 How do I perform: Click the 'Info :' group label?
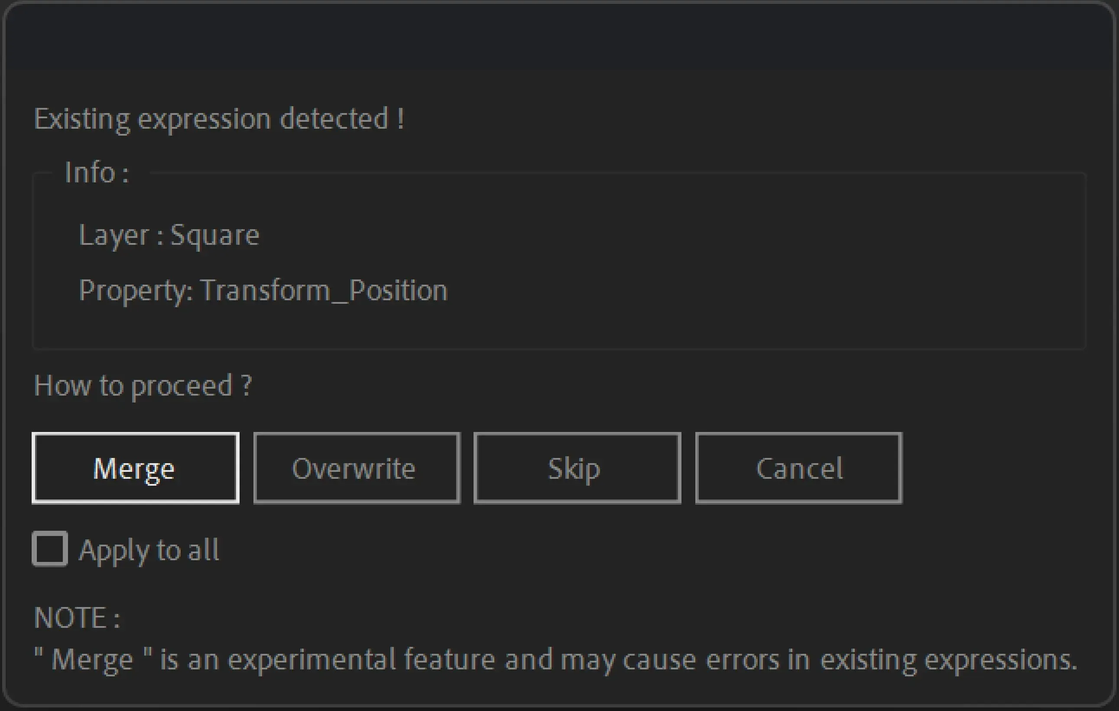point(97,173)
